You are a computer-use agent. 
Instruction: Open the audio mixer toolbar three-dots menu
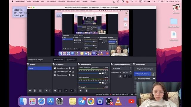click(86, 91)
